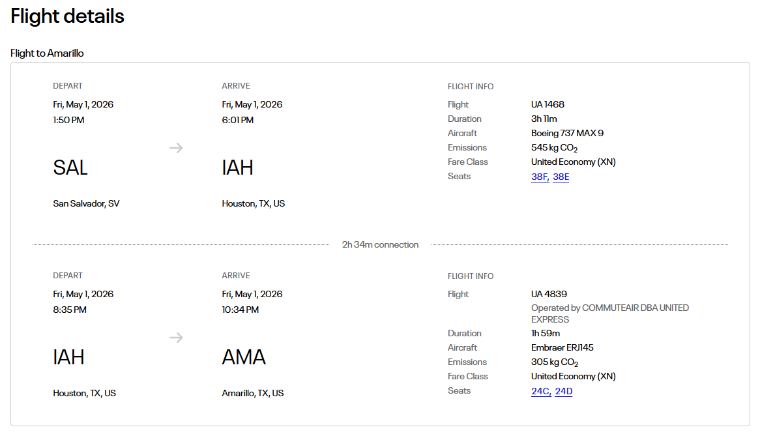Viewport: 760px width, 436px height.
Task: Click the FLIGHT INFO section header for second leg
Action: tap(471, 276)
